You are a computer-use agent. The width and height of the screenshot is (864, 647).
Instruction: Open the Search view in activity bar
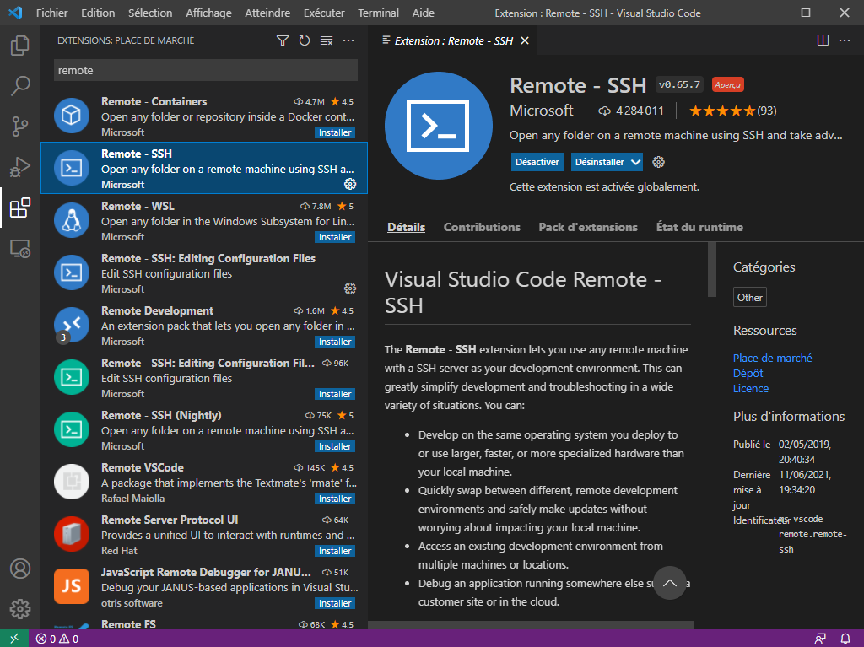(x=20, y=86)
